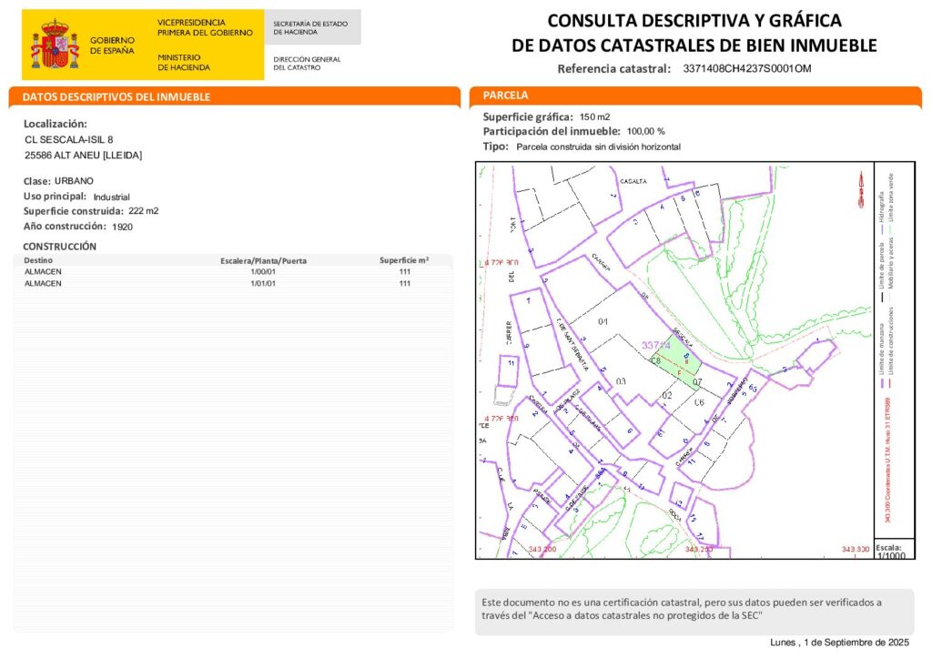
Task: Select parcel 04 on the cadastral map
Action: click(603, 322)
